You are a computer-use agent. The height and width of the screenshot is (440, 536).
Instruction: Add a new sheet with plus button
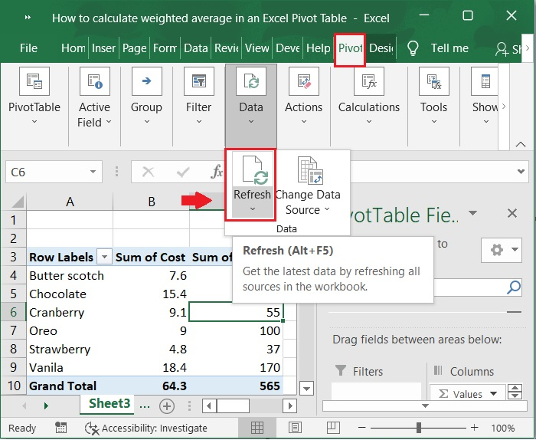pyautogui.click(x=166, y=406)
